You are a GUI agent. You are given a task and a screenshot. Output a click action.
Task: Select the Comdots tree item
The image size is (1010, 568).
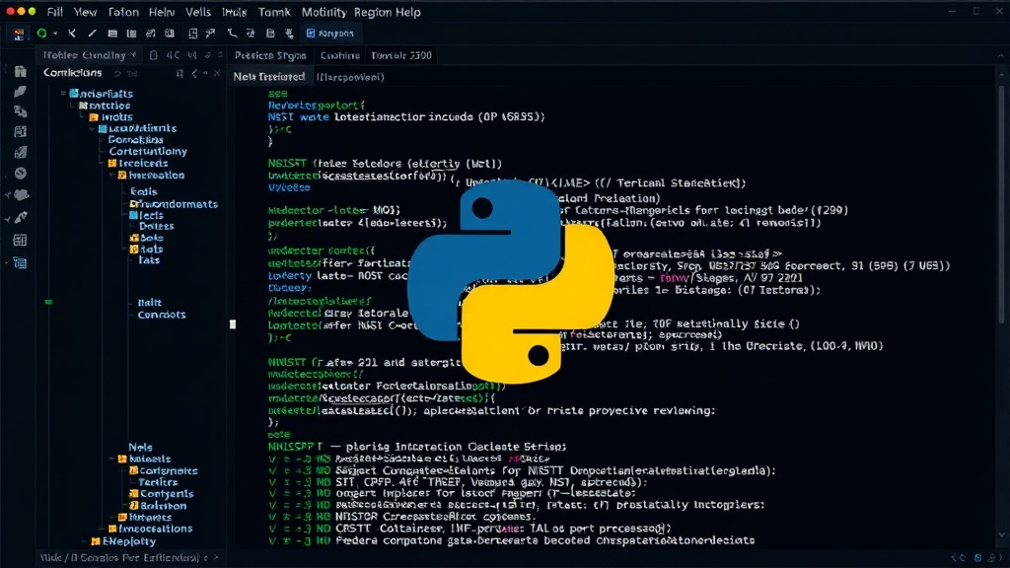[162, 315]
